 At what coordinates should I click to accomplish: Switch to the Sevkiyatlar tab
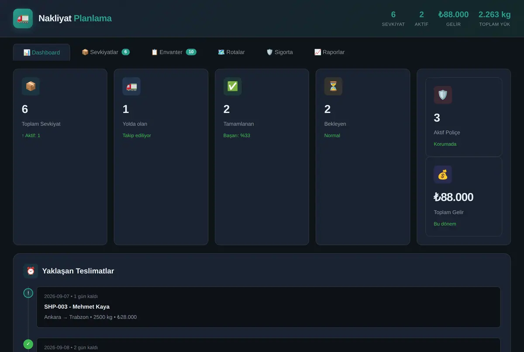click(x=106, y=52)
